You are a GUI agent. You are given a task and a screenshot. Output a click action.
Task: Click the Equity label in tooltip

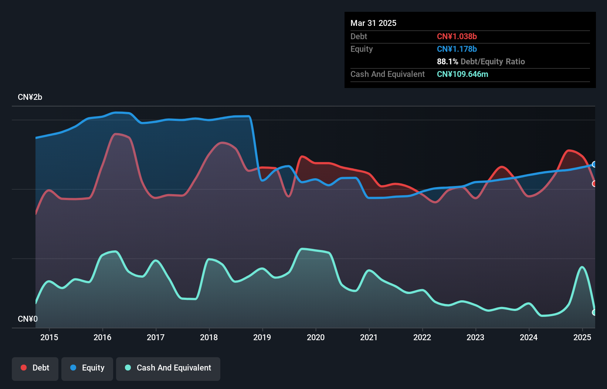point(362,49)
